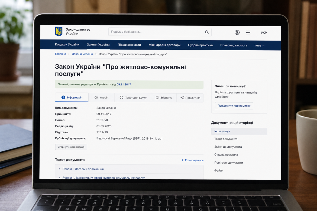Click the Вид документа value Закон України
The width and height of the screenshot is (317, 211).
[x=106, y=108]
